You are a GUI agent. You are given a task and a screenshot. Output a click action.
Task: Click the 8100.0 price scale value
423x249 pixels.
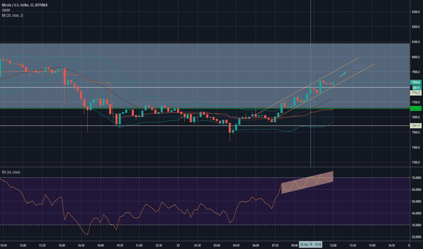(416, 42)
